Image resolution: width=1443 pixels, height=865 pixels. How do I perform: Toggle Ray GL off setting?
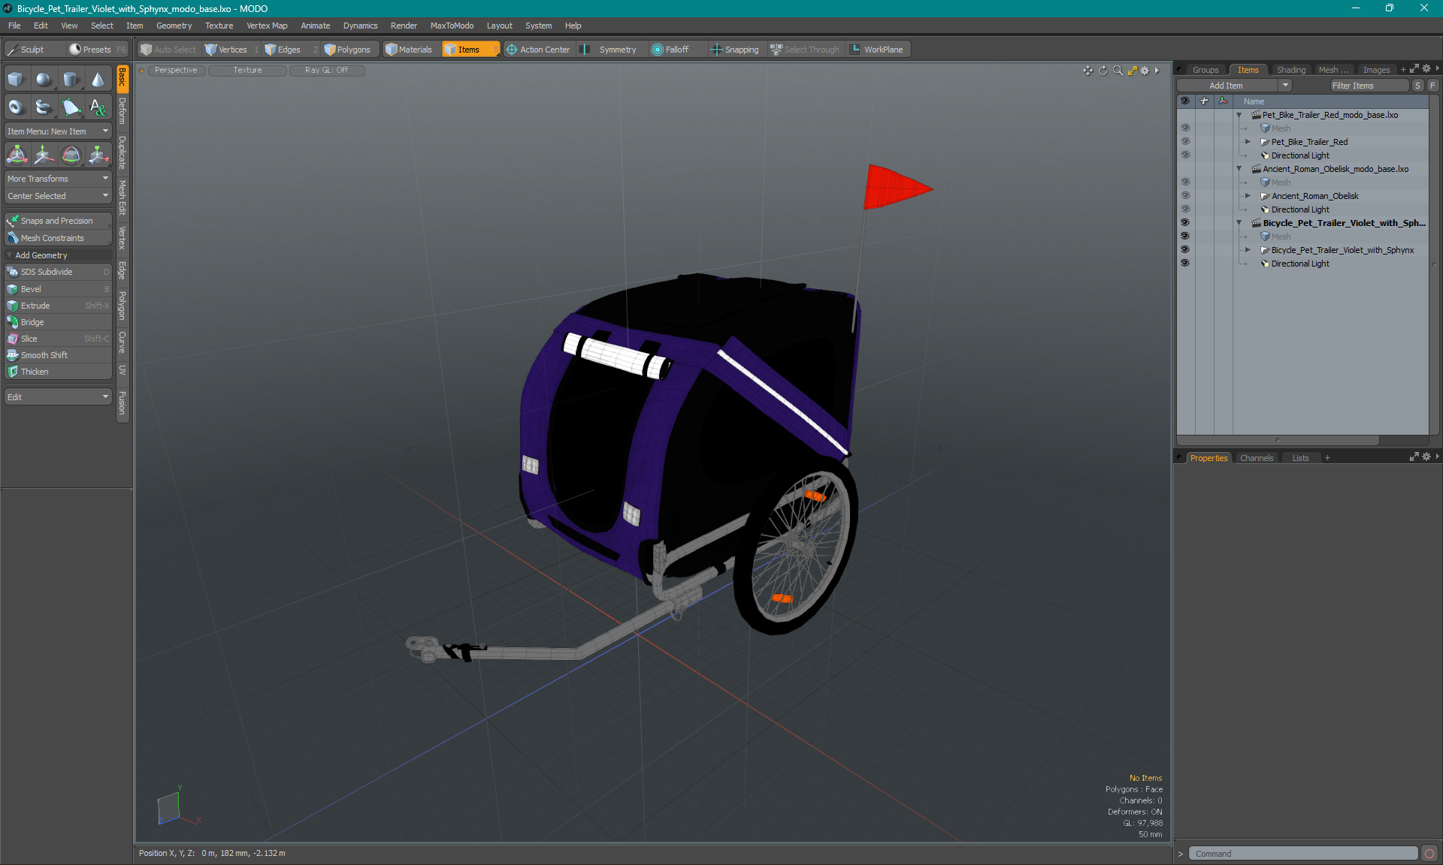pos(326,71)
